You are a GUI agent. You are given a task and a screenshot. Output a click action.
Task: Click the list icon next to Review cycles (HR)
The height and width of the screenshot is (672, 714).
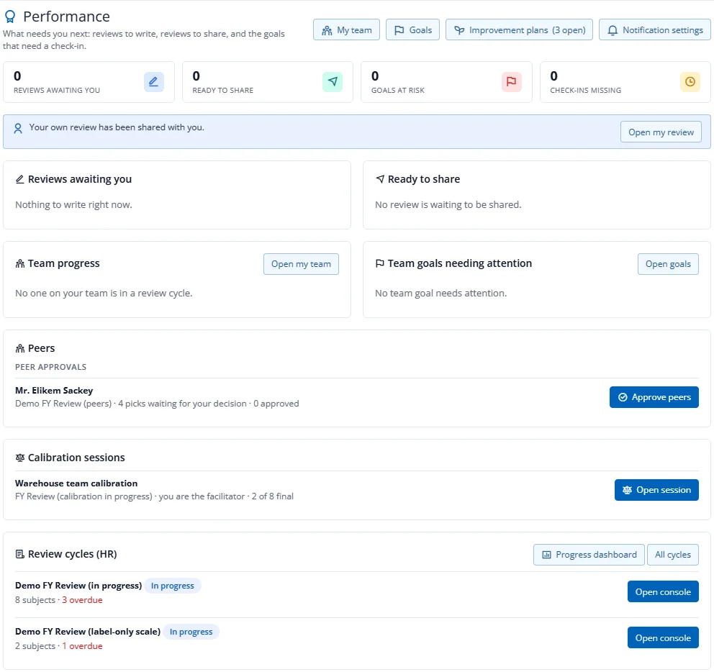tap(20, 554)
